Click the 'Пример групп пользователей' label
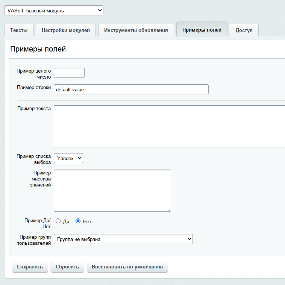Image resolution: width=285 pixels, height=285 pixels. tap(34, 240)
